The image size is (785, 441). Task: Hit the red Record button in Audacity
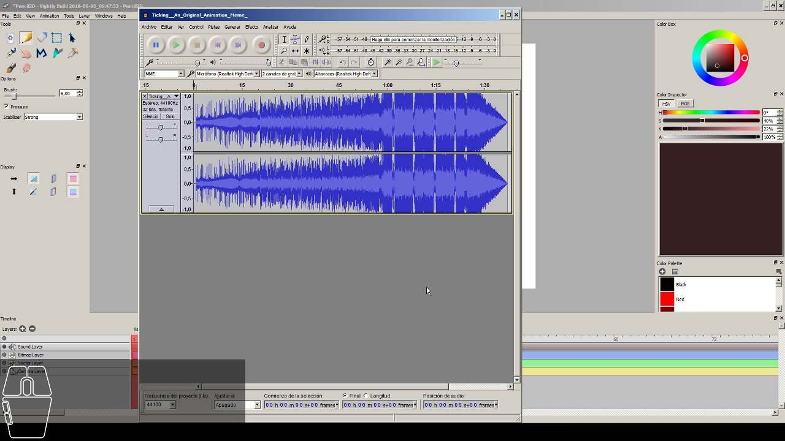[x=261, y=45]
